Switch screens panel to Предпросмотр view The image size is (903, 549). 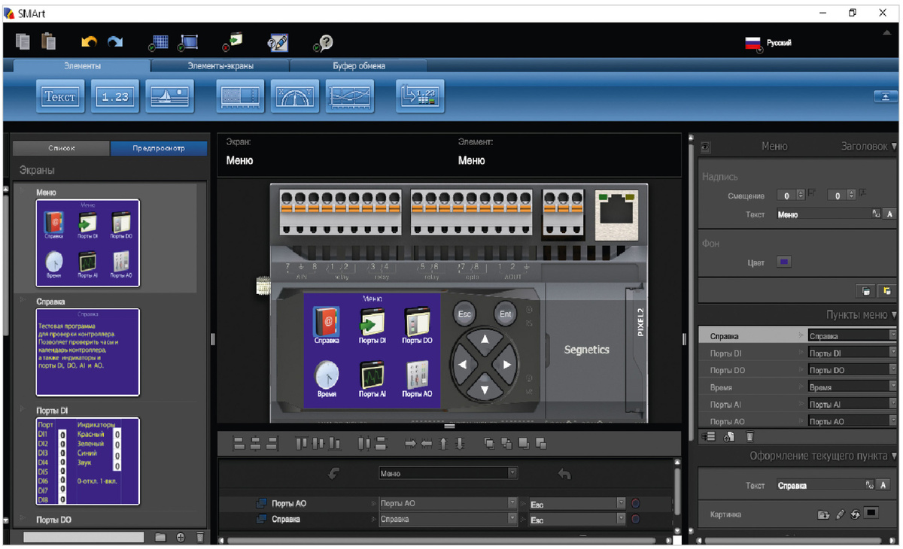coord(159,148)
